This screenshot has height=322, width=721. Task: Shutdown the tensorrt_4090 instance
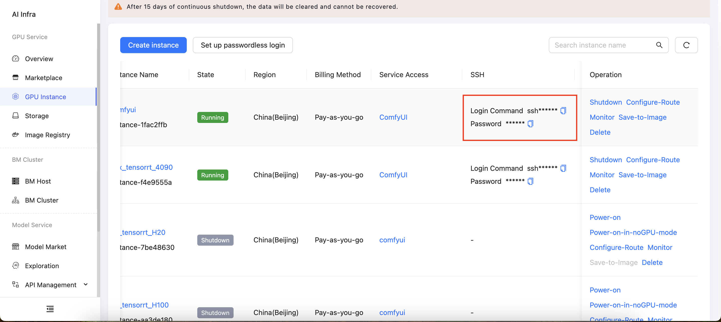tap(606, 160)
